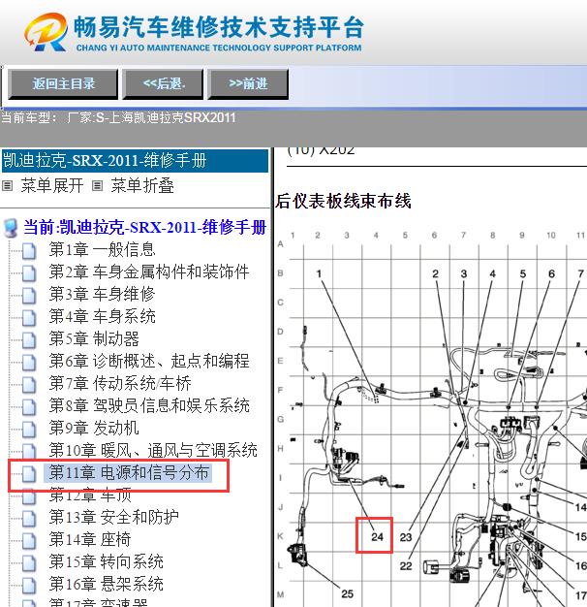This screenshot has width=587, height=607.
Task: Open 第9章 发动机
Action: pos(94,429)
